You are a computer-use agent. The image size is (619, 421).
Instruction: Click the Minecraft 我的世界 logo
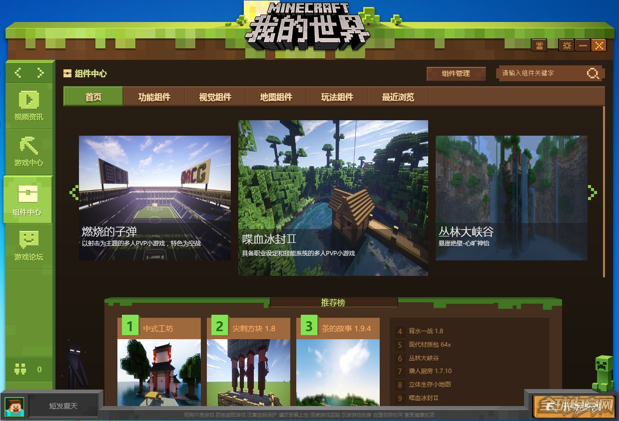pos(308,26)
